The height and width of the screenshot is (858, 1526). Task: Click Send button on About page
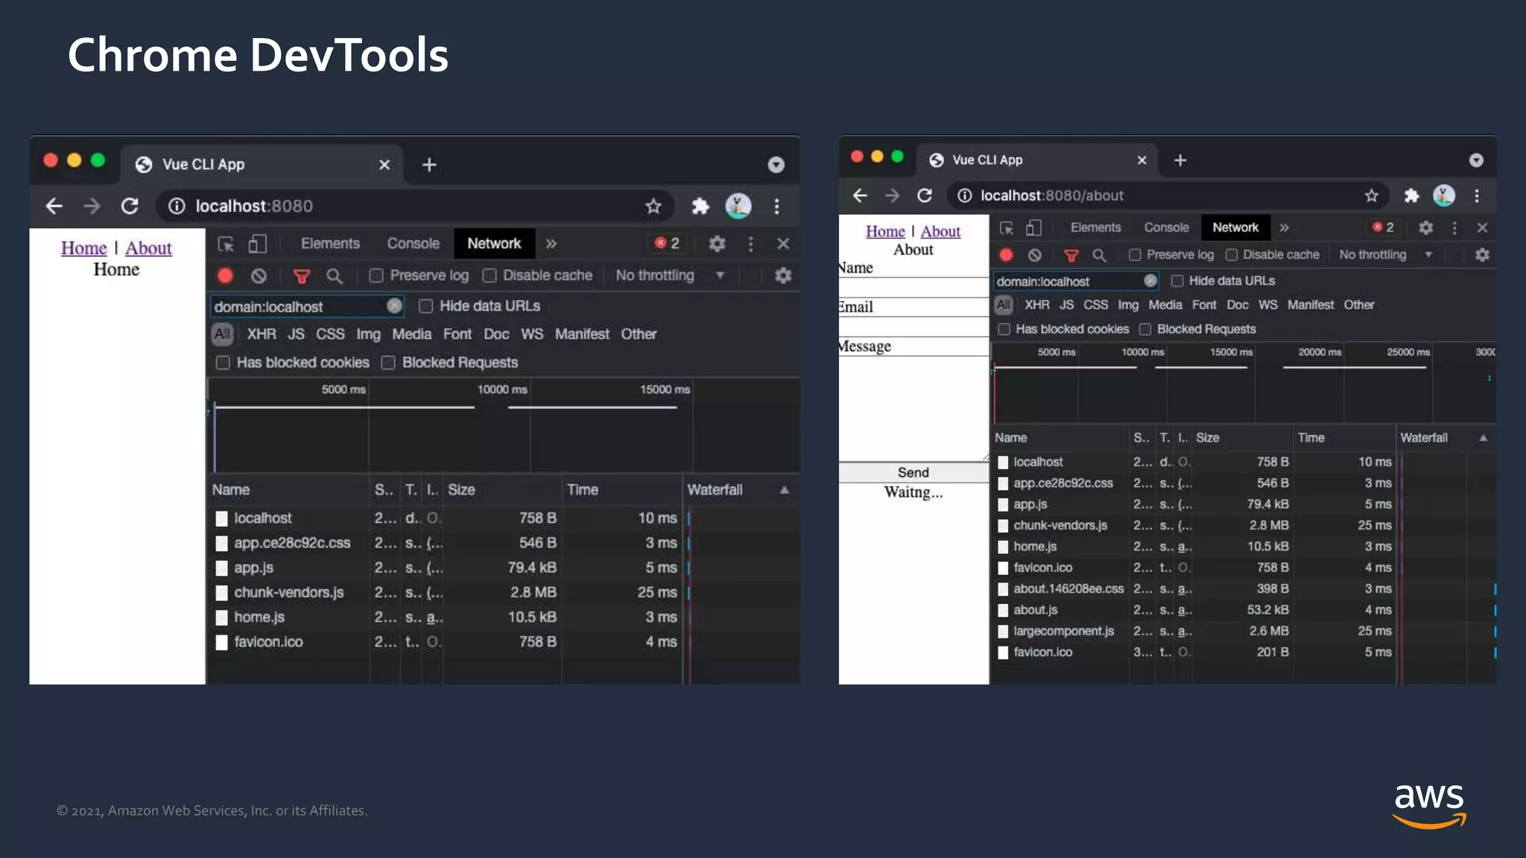(x=914, y=472)
